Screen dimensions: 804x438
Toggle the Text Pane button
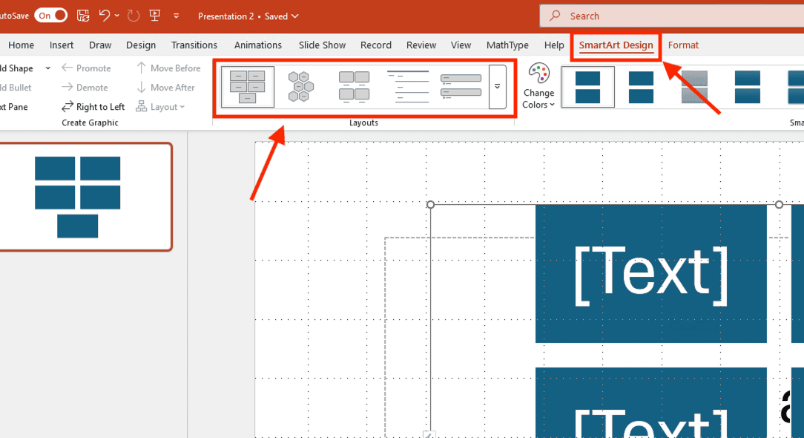pyautogui.click(x=14, y=107)
